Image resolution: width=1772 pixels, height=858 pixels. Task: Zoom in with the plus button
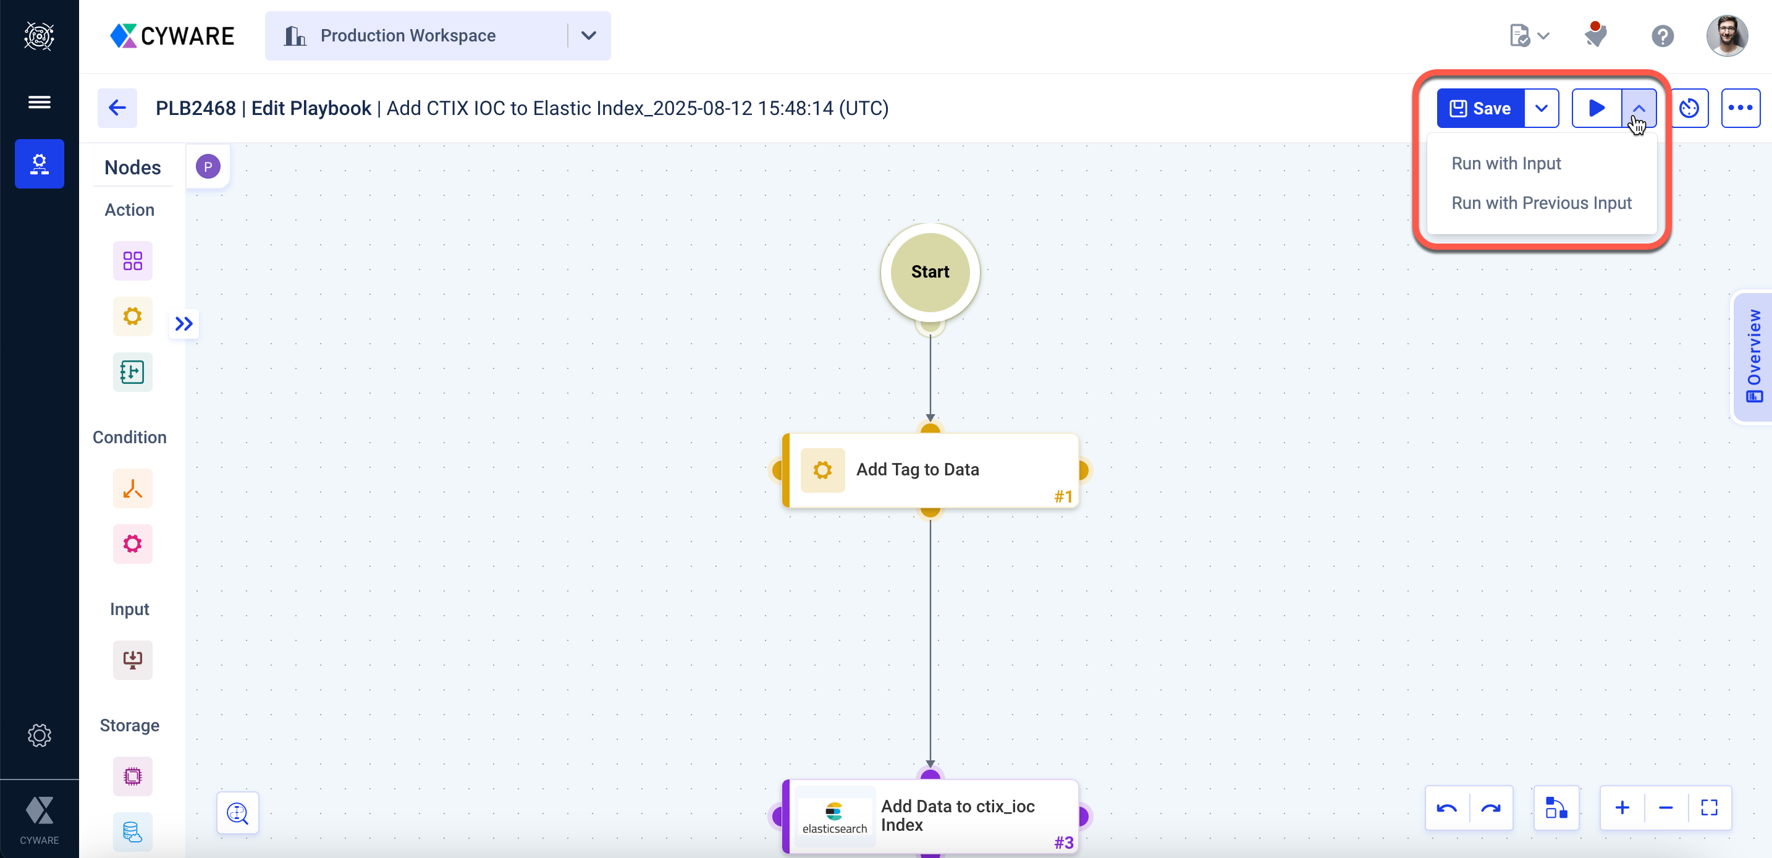coord(1621,808)
